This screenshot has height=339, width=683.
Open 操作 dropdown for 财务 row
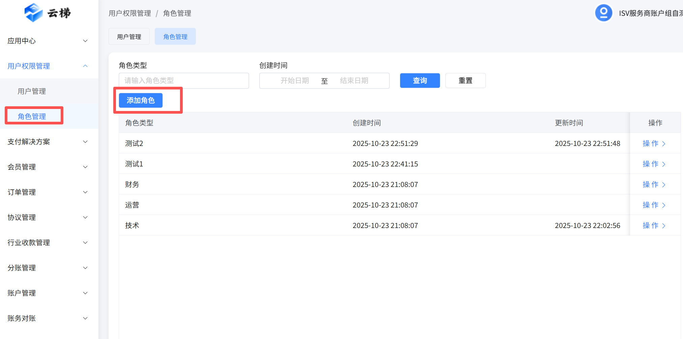tap(654, 185)
